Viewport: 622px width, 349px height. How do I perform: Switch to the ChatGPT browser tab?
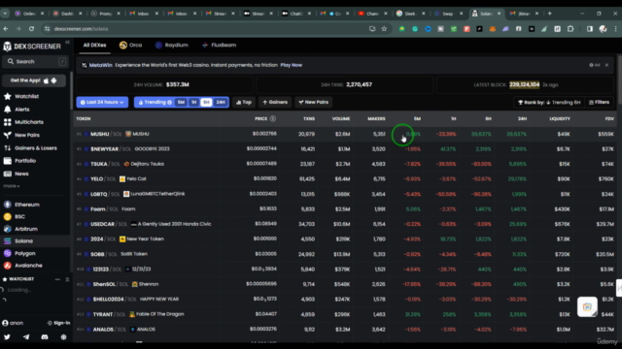[x=295, y=14]
